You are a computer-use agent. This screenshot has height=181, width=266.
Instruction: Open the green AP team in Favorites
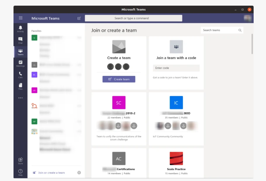(x=34, y=121)
